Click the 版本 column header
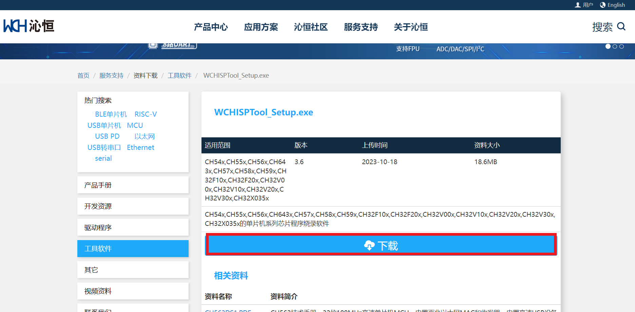This screenshot has height=312, width=635. pyautogui.click(x=301, y=145)
